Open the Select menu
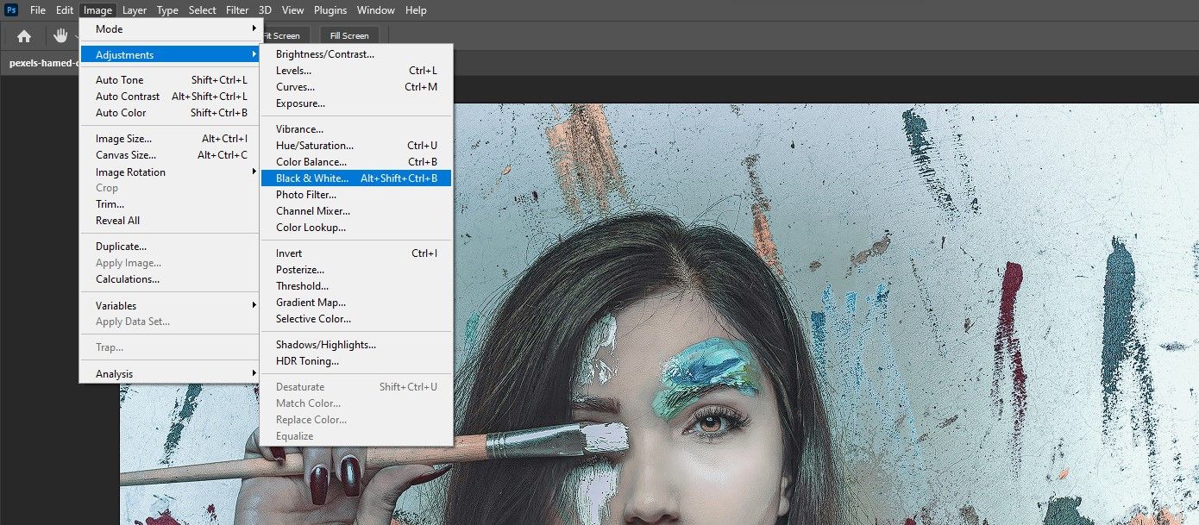The width and height of the screenshot is (1199, 525). (x=203, y=10)
